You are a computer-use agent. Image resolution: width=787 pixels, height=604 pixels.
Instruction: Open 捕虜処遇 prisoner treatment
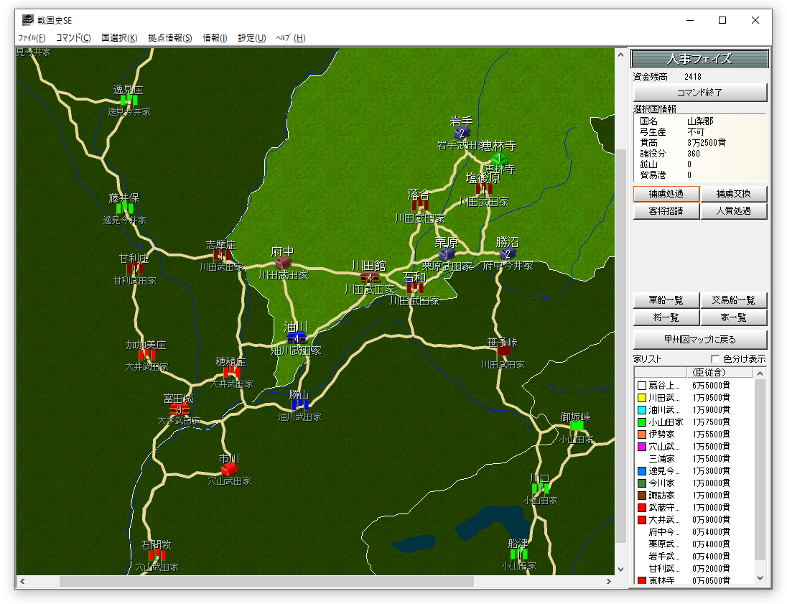pos(666,194)
